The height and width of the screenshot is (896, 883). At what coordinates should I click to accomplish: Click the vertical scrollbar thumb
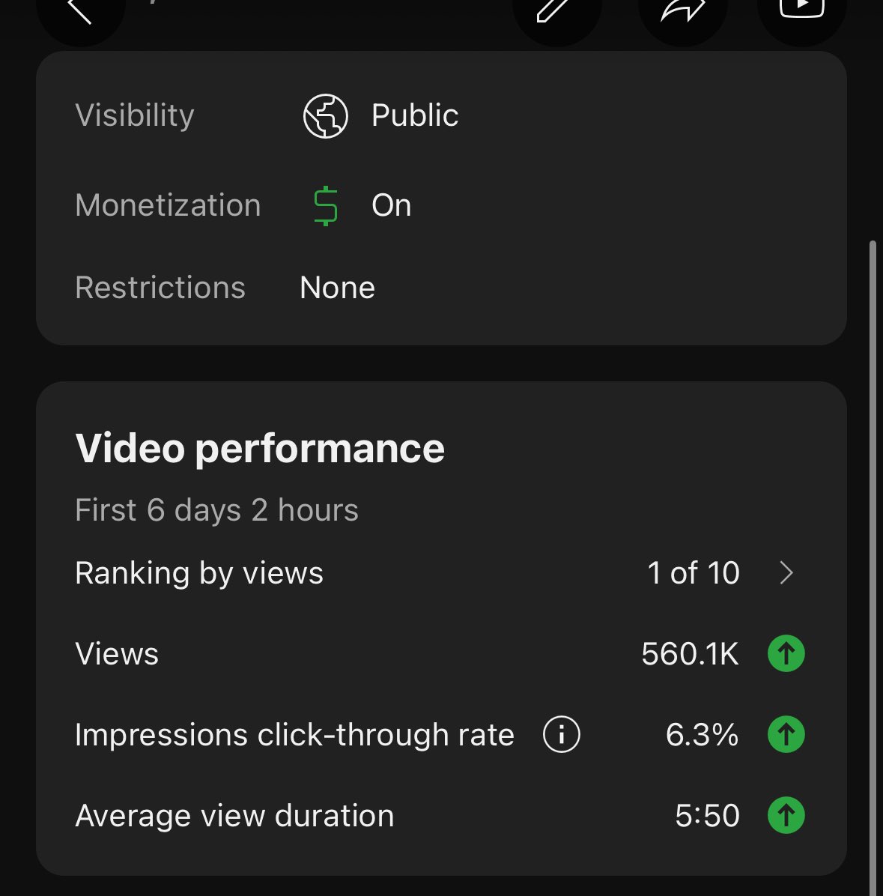873,568
